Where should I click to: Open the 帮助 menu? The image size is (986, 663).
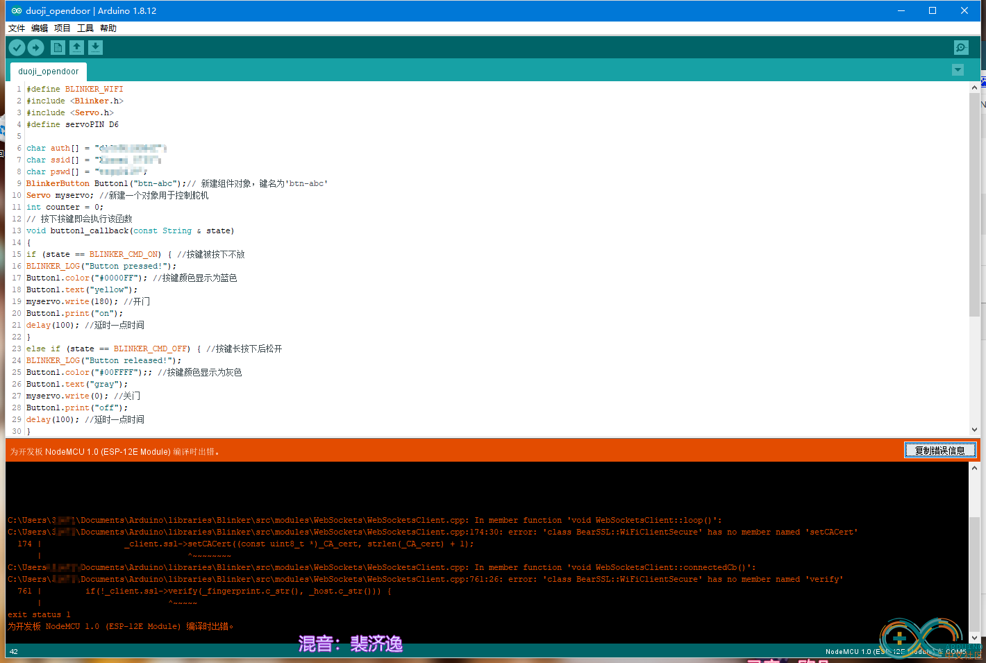108,28
